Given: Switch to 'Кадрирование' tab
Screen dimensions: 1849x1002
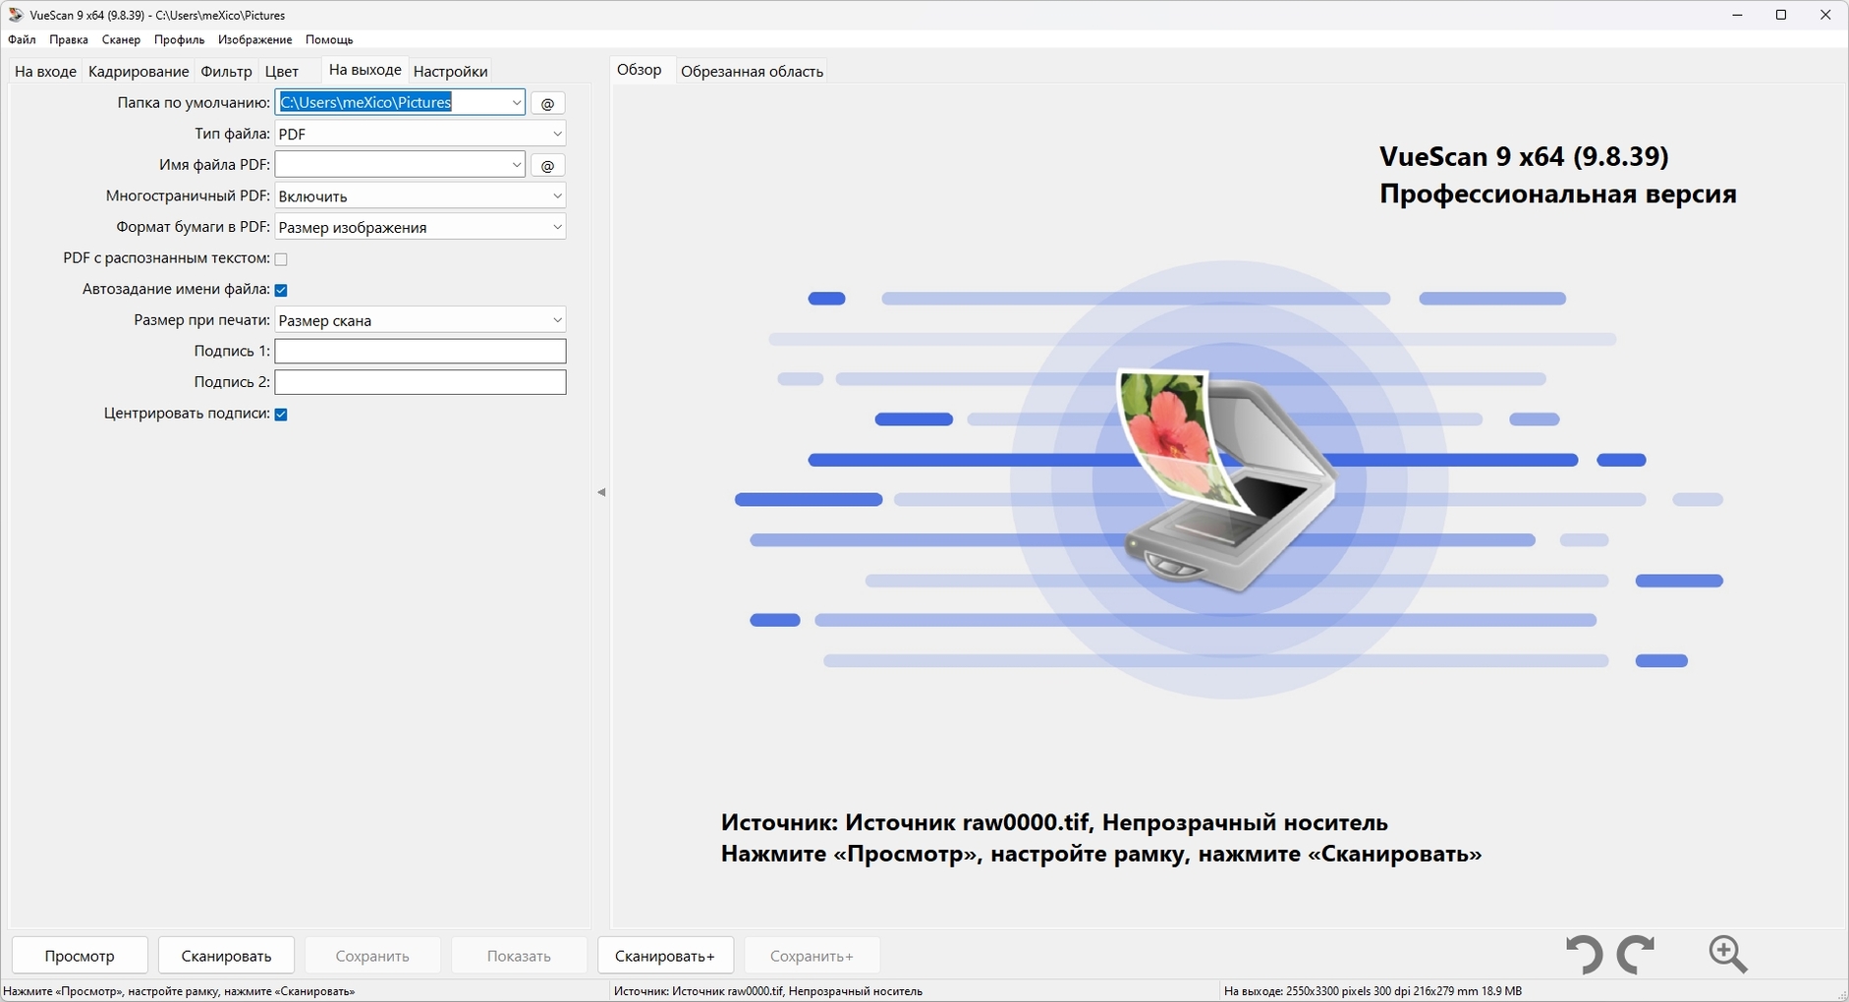Looking at the screenshot, I should coord(139,71).
